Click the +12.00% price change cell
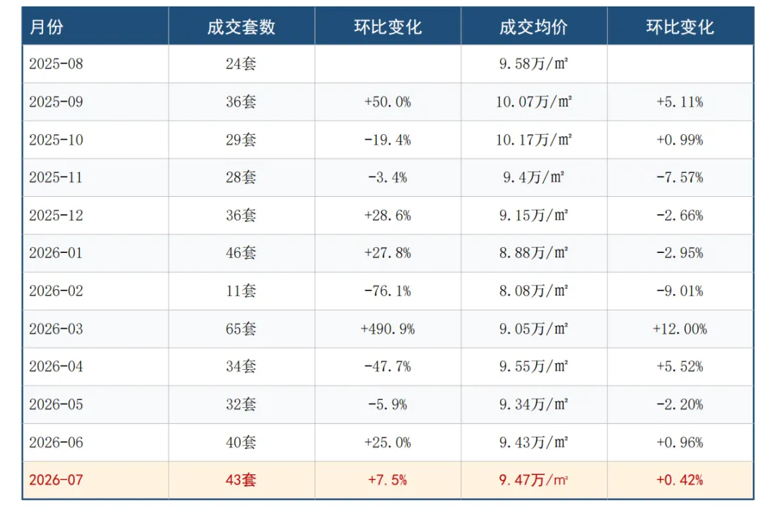 (680, 329)
